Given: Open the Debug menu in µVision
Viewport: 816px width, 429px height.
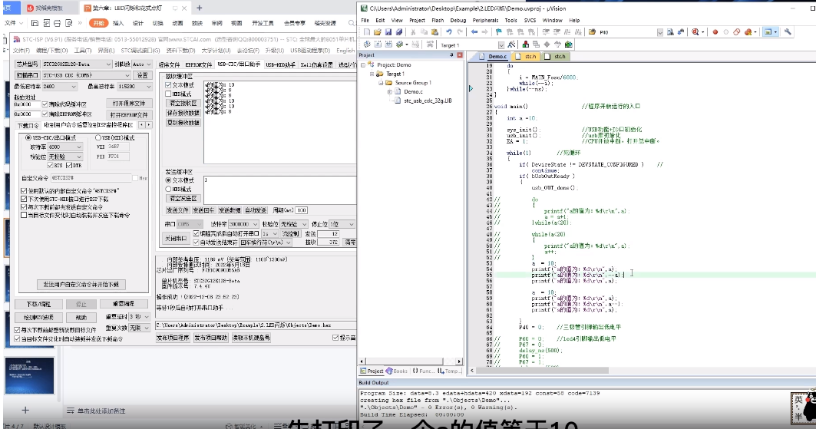Looking at the screenshot, I should 458,20.
